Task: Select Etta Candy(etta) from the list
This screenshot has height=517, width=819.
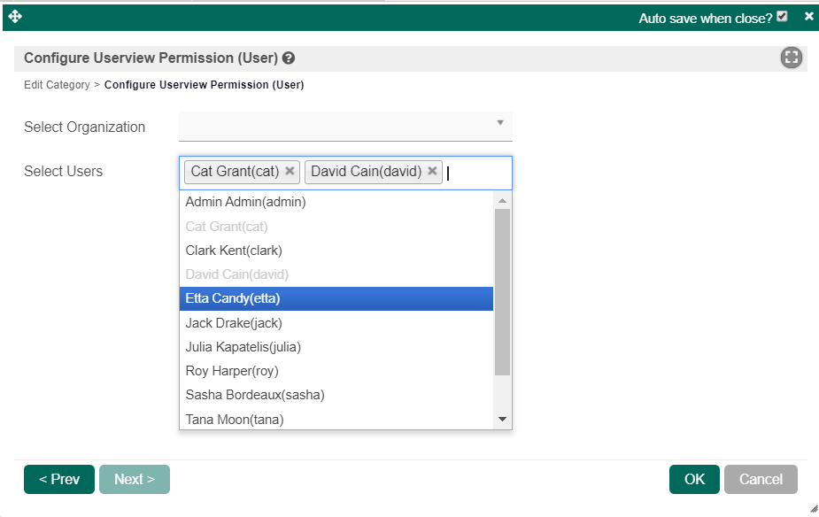Action: click(x=336, y=298)
